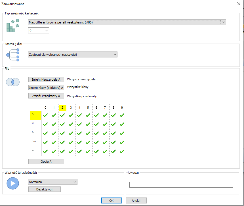This screenshot has width=244, height=206.
Task: Expand the Normalna importance dropdown
Action: 53,182
